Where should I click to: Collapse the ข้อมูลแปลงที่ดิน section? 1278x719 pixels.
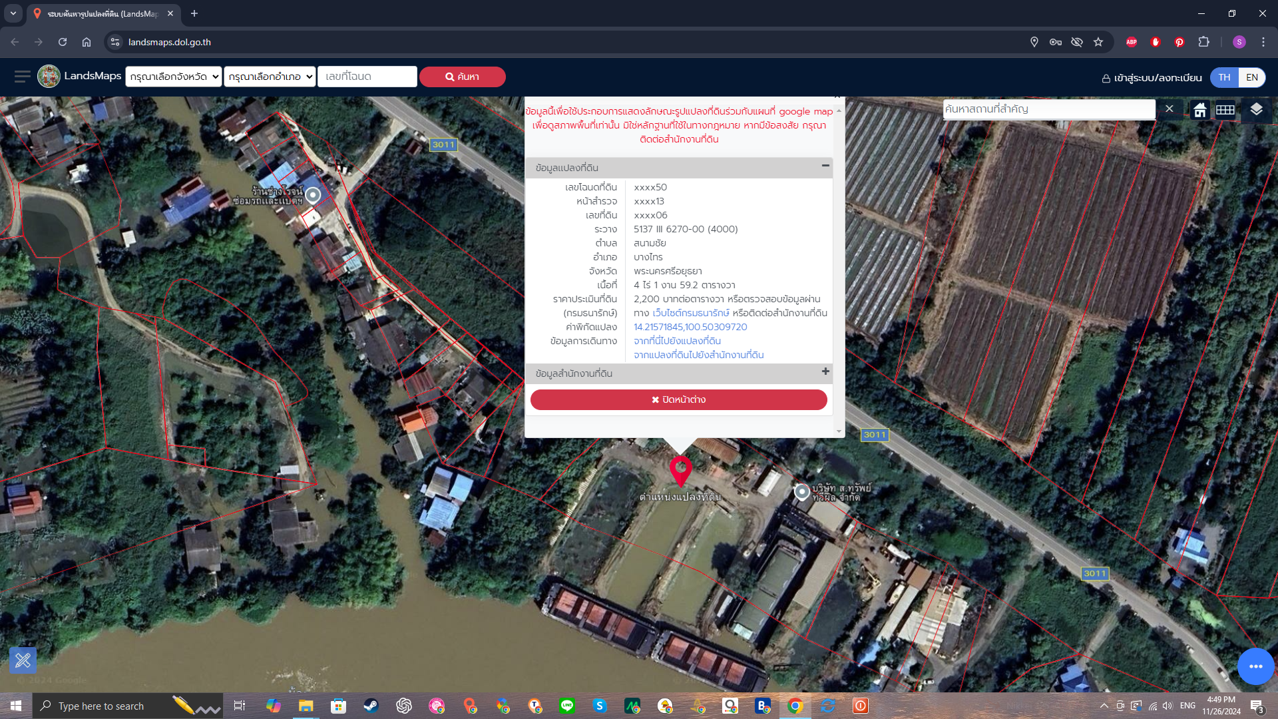click(825, 166)
